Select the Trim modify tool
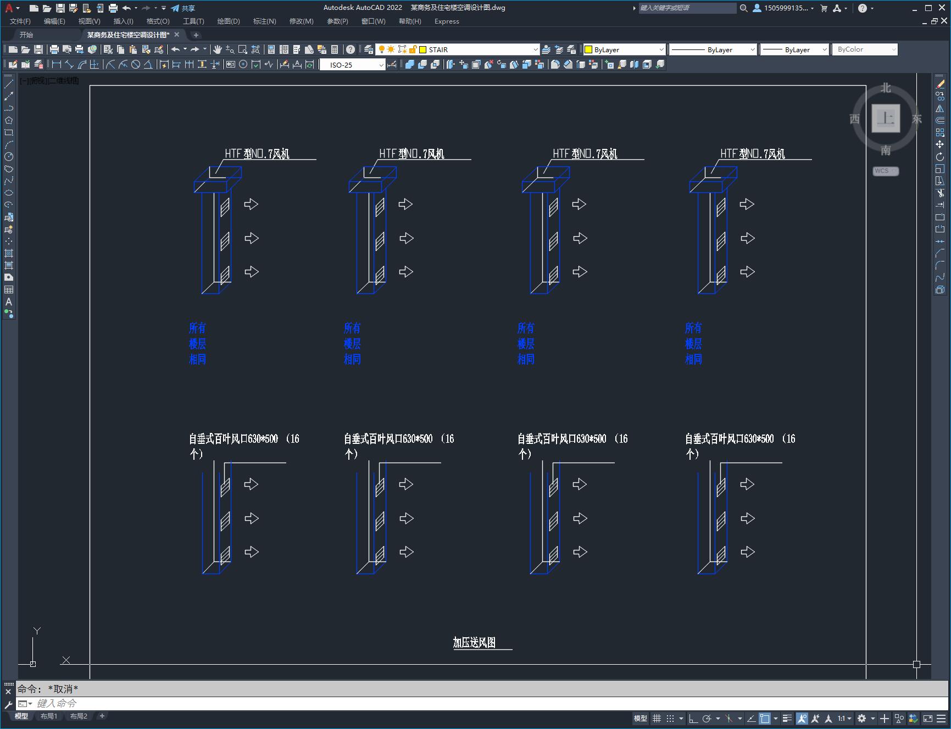This screenshot has width=951, height=729. tap(940, 193)
